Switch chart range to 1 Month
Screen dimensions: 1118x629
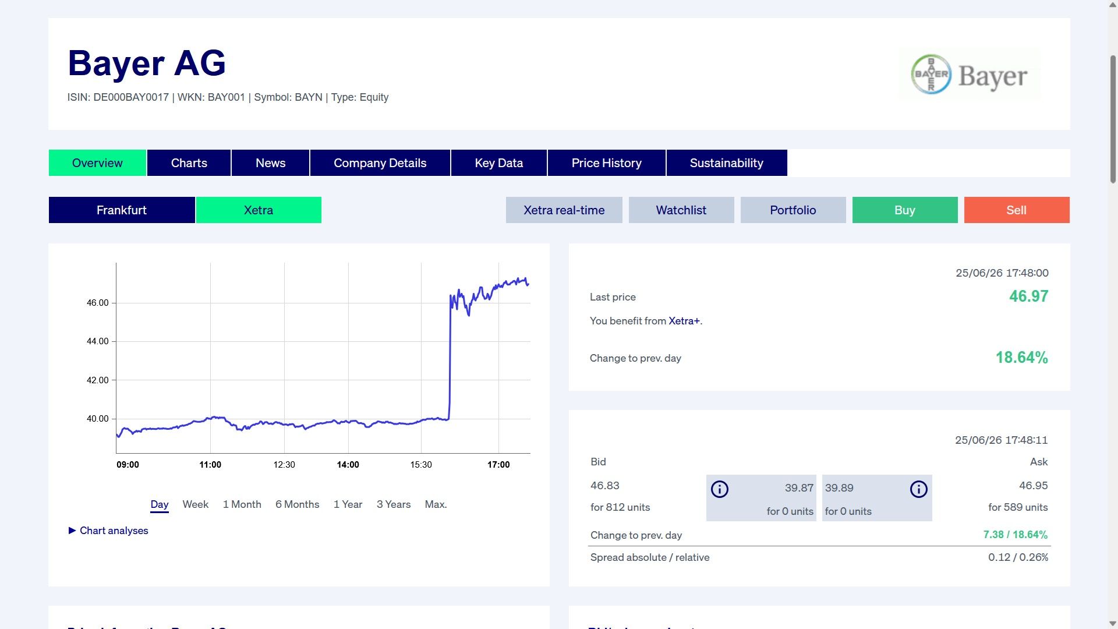242,504
